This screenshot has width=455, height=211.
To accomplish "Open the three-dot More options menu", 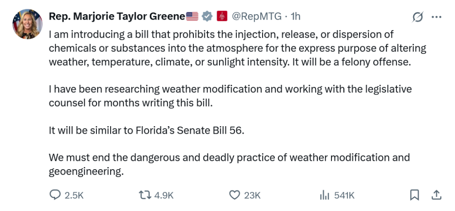I will pyautogui.click(x=437, y=17).
